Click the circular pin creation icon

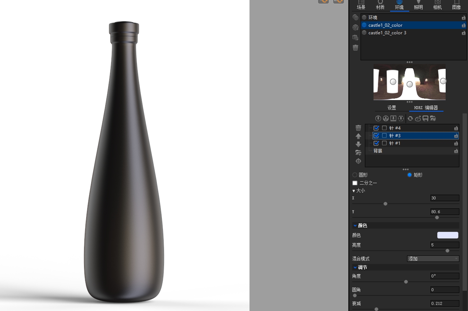378,118
